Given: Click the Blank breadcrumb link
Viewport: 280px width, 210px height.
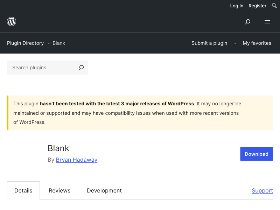Looking at the screenshot, I should point(59,43).
